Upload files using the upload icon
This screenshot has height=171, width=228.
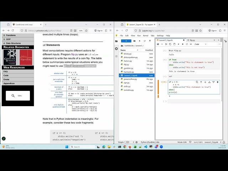139,41
